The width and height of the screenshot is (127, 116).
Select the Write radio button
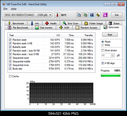point(103,45)
